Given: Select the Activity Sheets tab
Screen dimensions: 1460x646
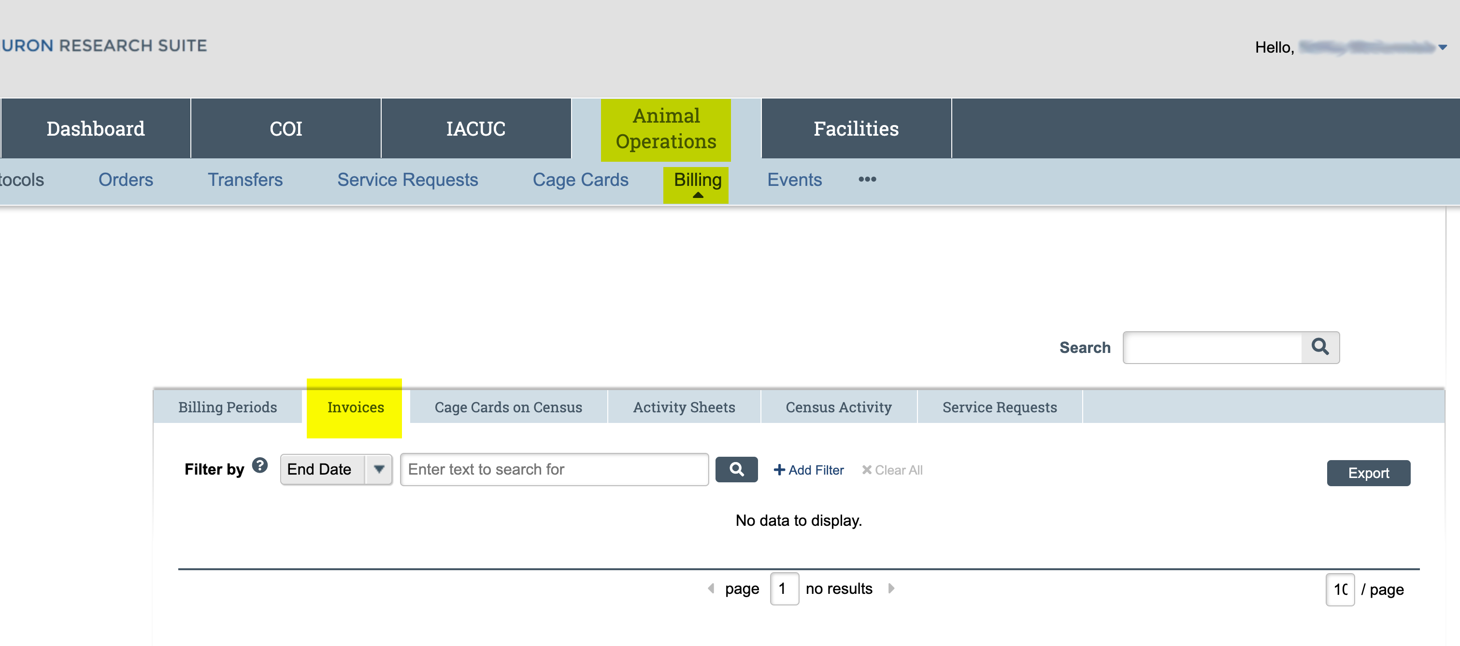Looking at the screenshot, I should (684, 407).
